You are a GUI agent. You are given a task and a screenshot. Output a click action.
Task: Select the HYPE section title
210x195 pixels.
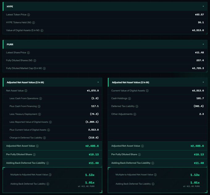(x=10, y=6)
